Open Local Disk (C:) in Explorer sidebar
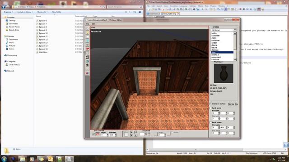This screenshot has height=162, width=289. tap(14, 65)
